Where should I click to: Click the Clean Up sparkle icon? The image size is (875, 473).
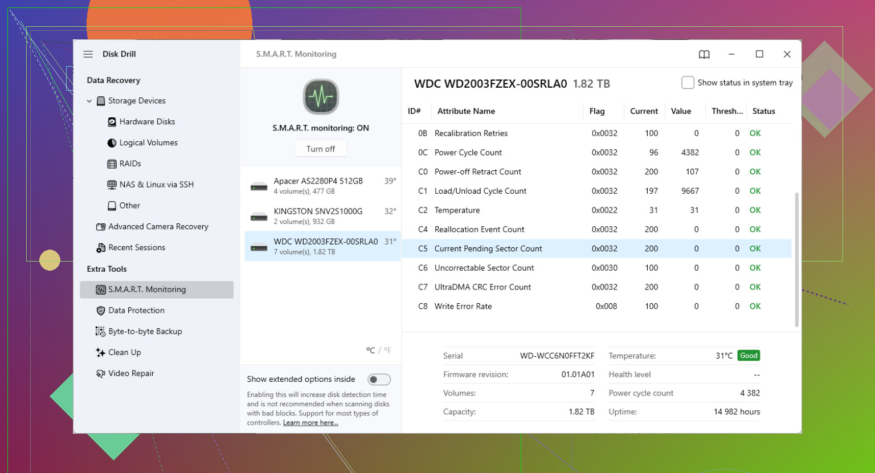click(x=101, y=353)
